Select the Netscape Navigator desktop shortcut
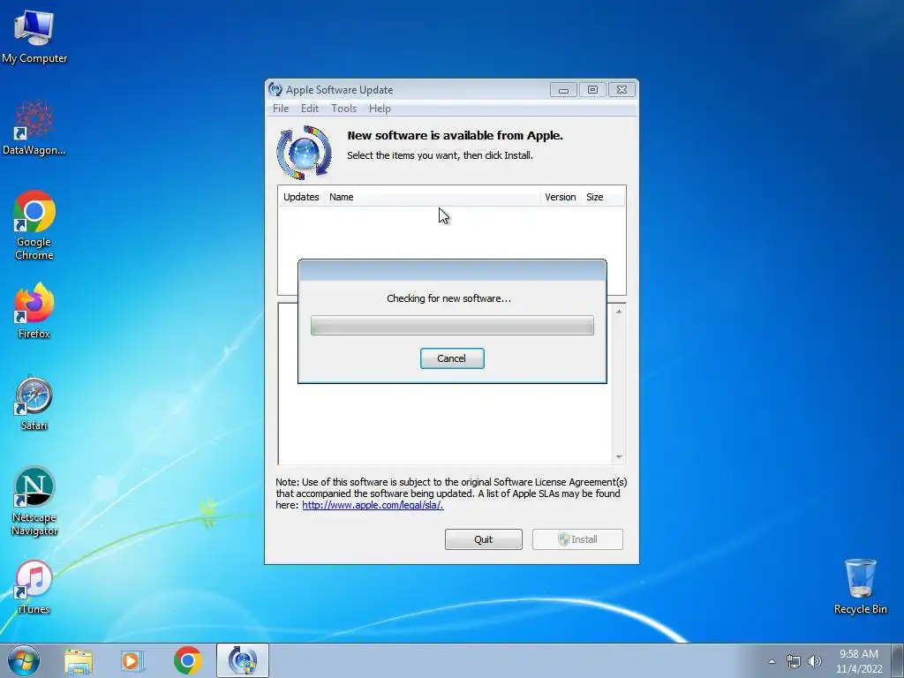Viewport: 904px width, 678px height. [34, 501]
